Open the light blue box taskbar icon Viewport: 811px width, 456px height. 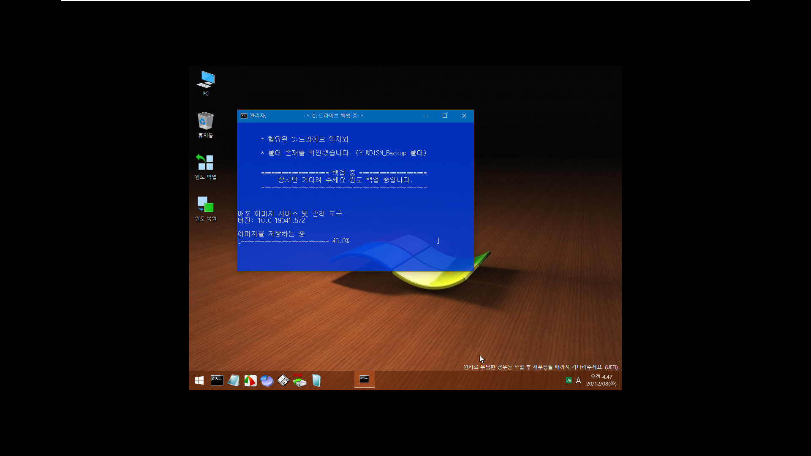tap(316, 380)
